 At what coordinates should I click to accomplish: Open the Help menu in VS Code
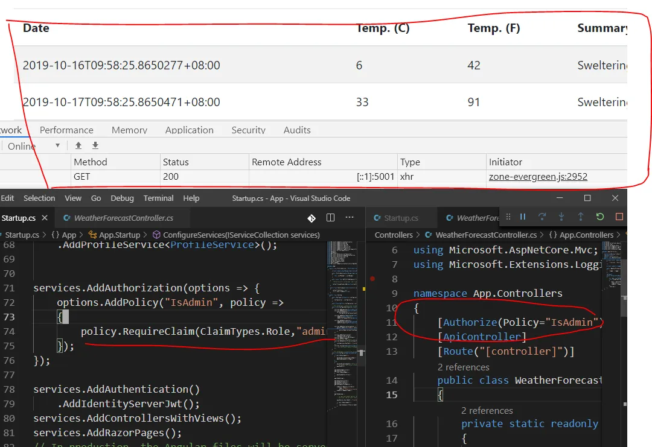pos(191,198)
